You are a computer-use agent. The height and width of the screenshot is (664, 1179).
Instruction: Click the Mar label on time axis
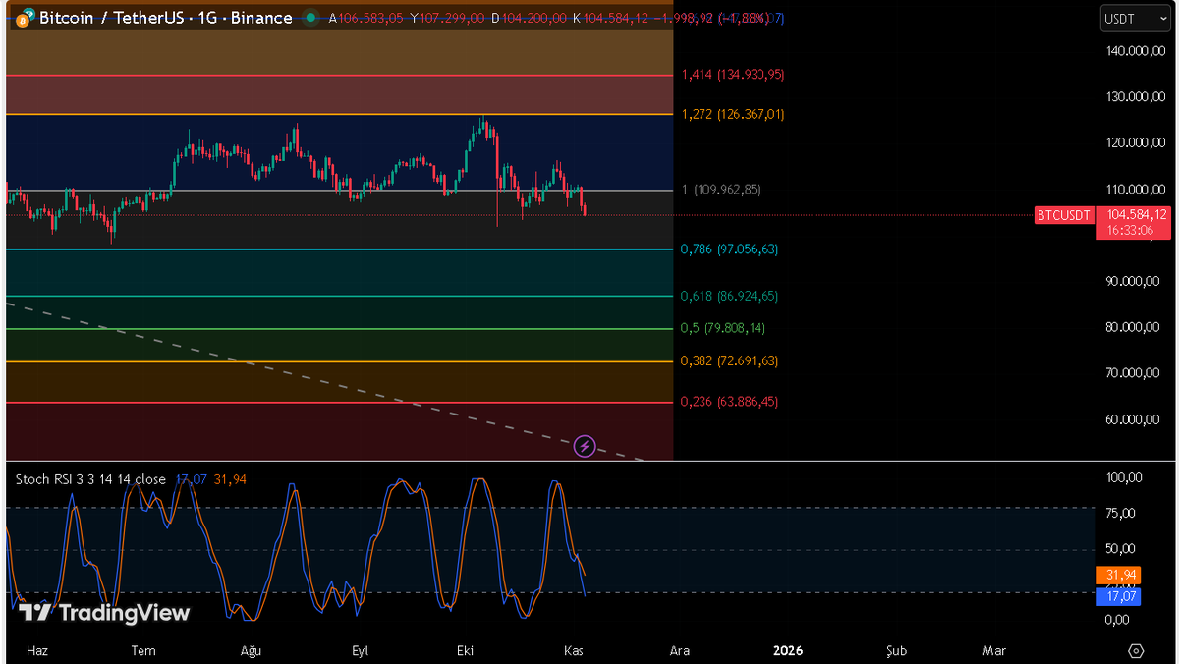click(x=994, y=650)
